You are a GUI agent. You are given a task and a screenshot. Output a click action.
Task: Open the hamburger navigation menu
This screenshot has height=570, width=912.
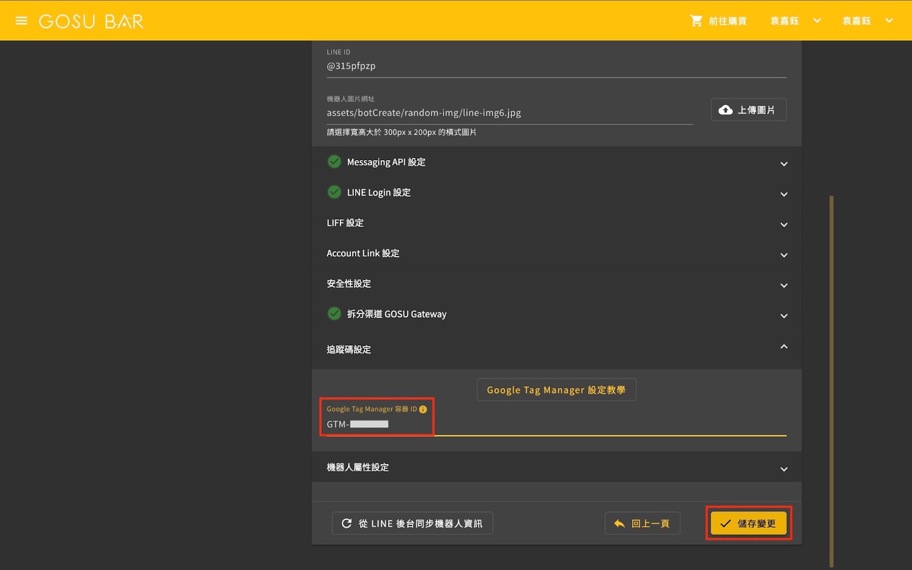pos(22,21)
